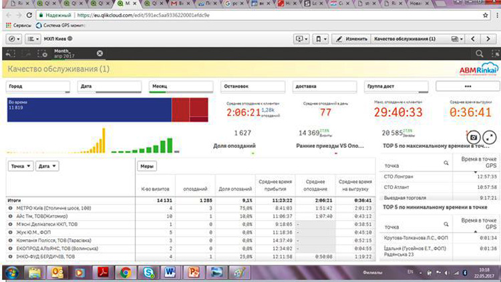This screenshot has height=282, width=501.
Task: Open the Точка dimension dropdown
Action: (20, 166)
